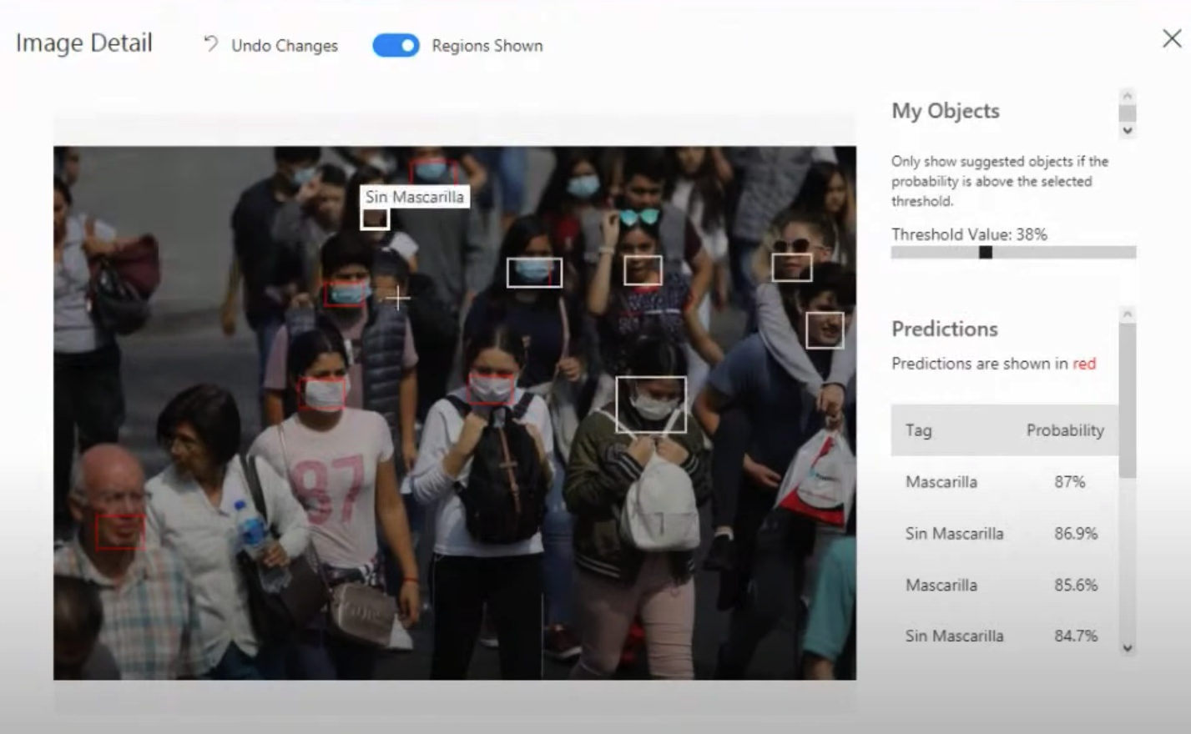Click scroll up arrow of Predictions list
This screenshot has width=1191, height=734.
[1128, 314]
